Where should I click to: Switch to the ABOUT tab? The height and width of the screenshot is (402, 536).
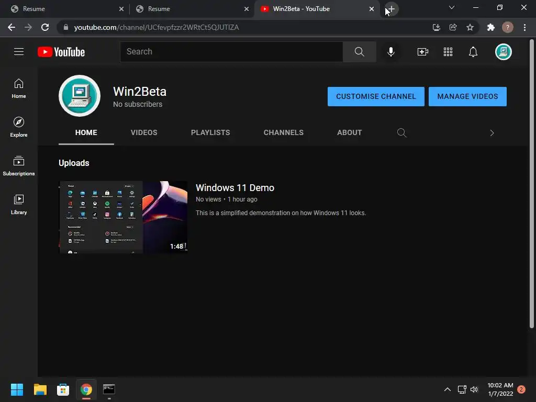pos(349,132)
